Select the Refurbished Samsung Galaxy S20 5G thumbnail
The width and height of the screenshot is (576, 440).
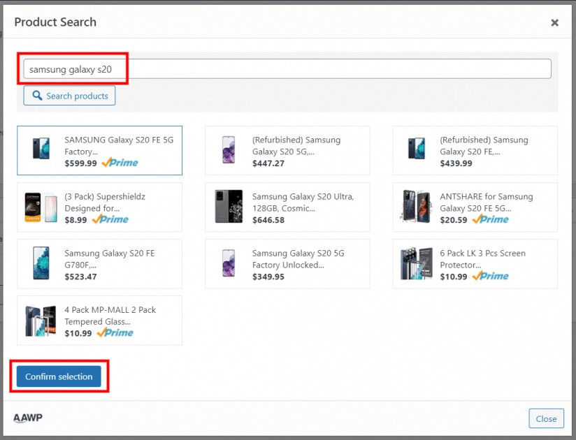coord(229,149)
